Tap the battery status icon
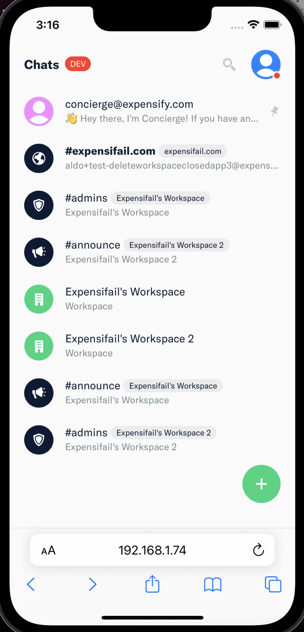304x632 pixels. 273,25
